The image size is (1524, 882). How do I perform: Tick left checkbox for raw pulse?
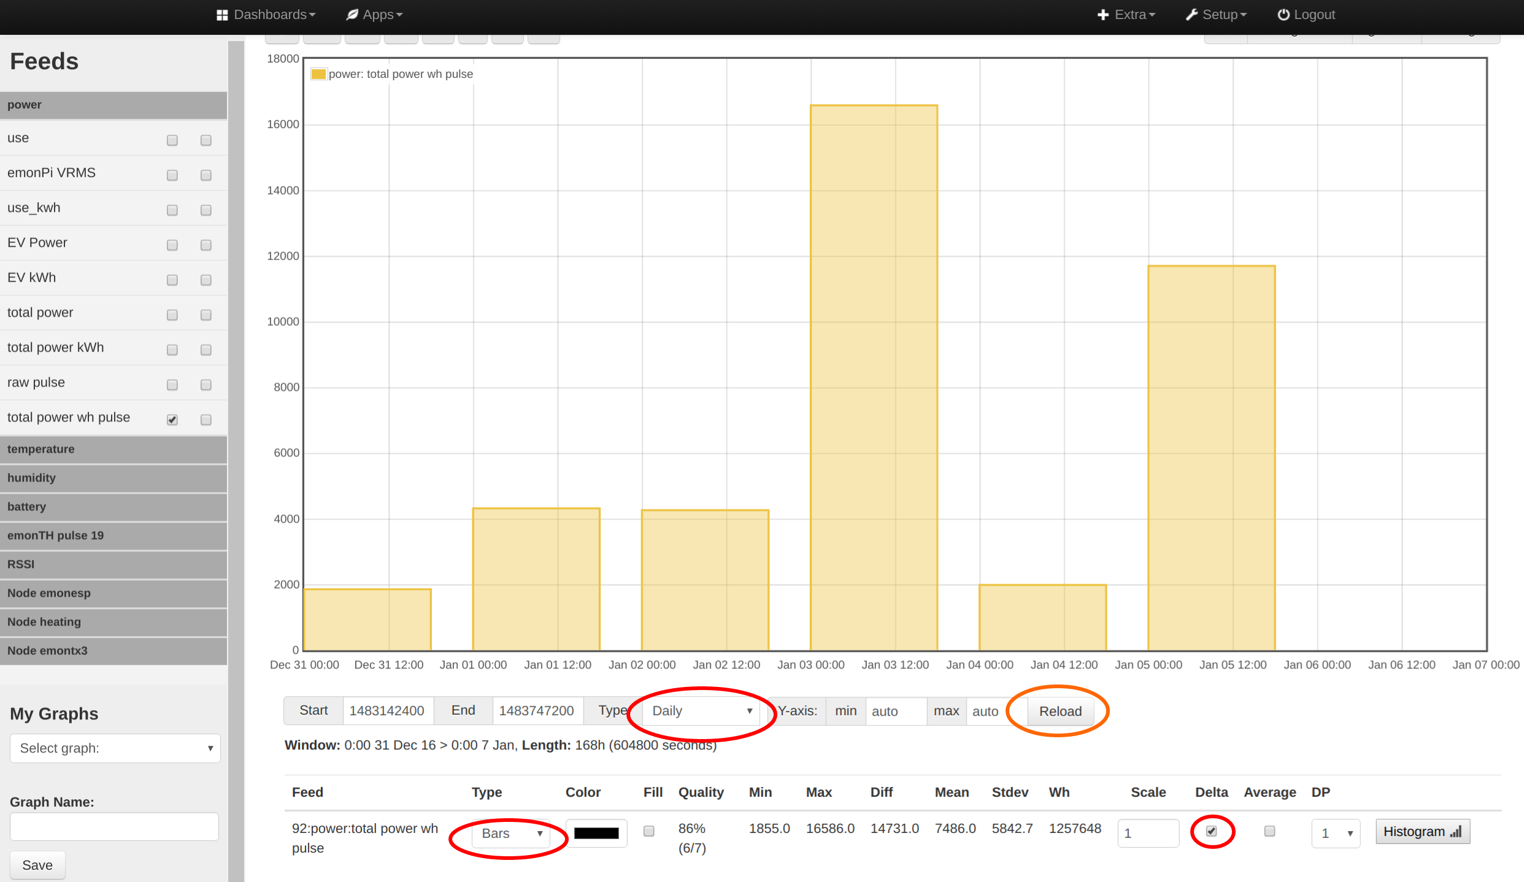[172, 385]
